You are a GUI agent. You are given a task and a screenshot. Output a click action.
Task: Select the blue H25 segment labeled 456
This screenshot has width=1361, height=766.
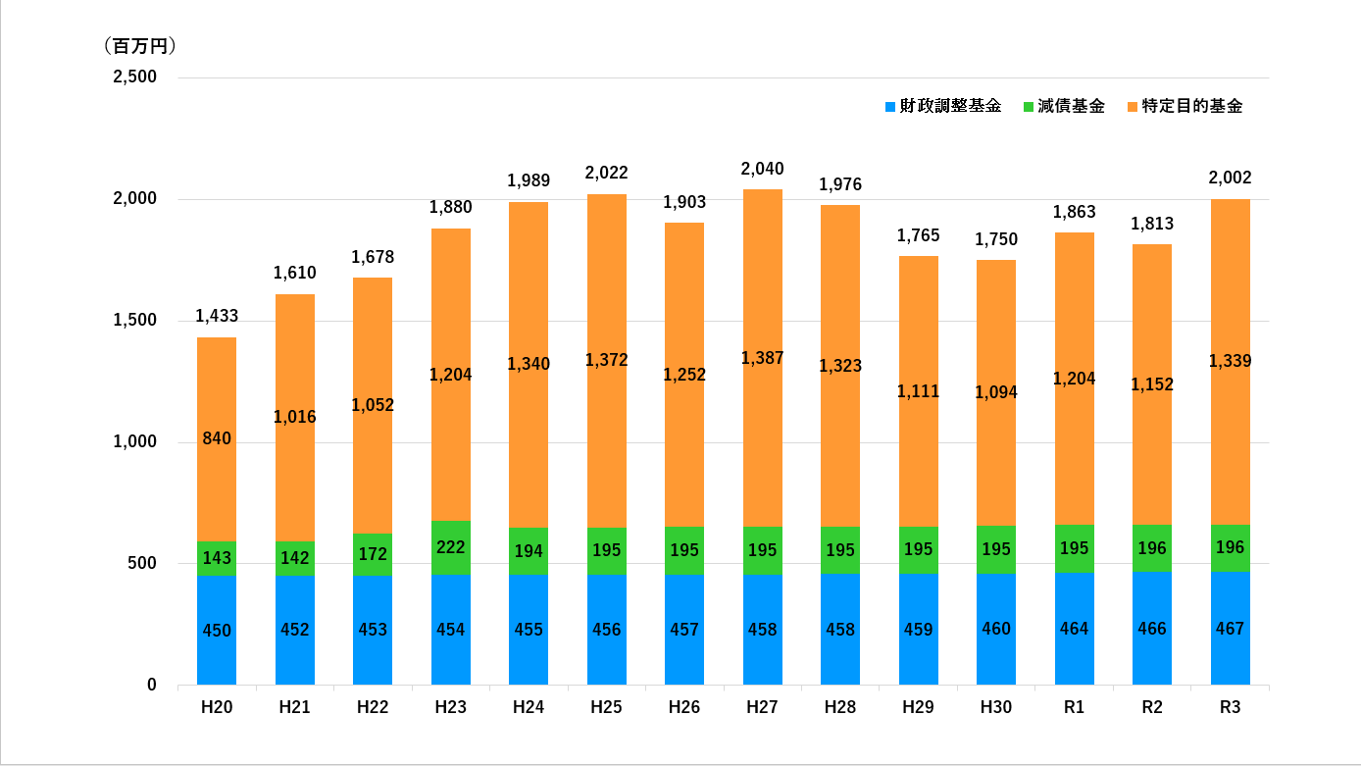(x=607, y=630)
